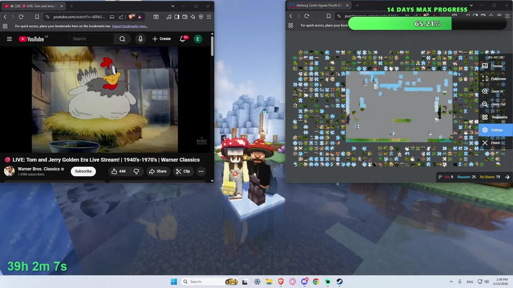Expand the puzzle players score arrow
Viewport: 513px width, 288px height.
pos(507,177)
